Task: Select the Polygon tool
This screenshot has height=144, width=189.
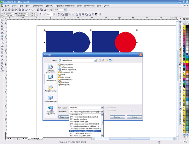Action: click(2, 46)
